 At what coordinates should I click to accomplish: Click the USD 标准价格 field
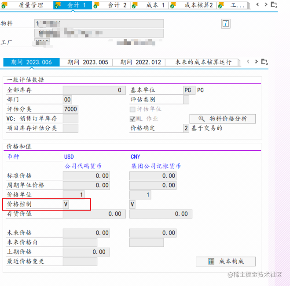point(86,176)
